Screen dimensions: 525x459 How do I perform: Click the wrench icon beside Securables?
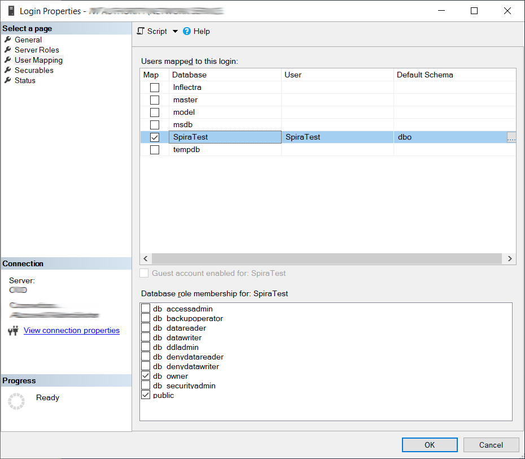click(x=8, y=70)
